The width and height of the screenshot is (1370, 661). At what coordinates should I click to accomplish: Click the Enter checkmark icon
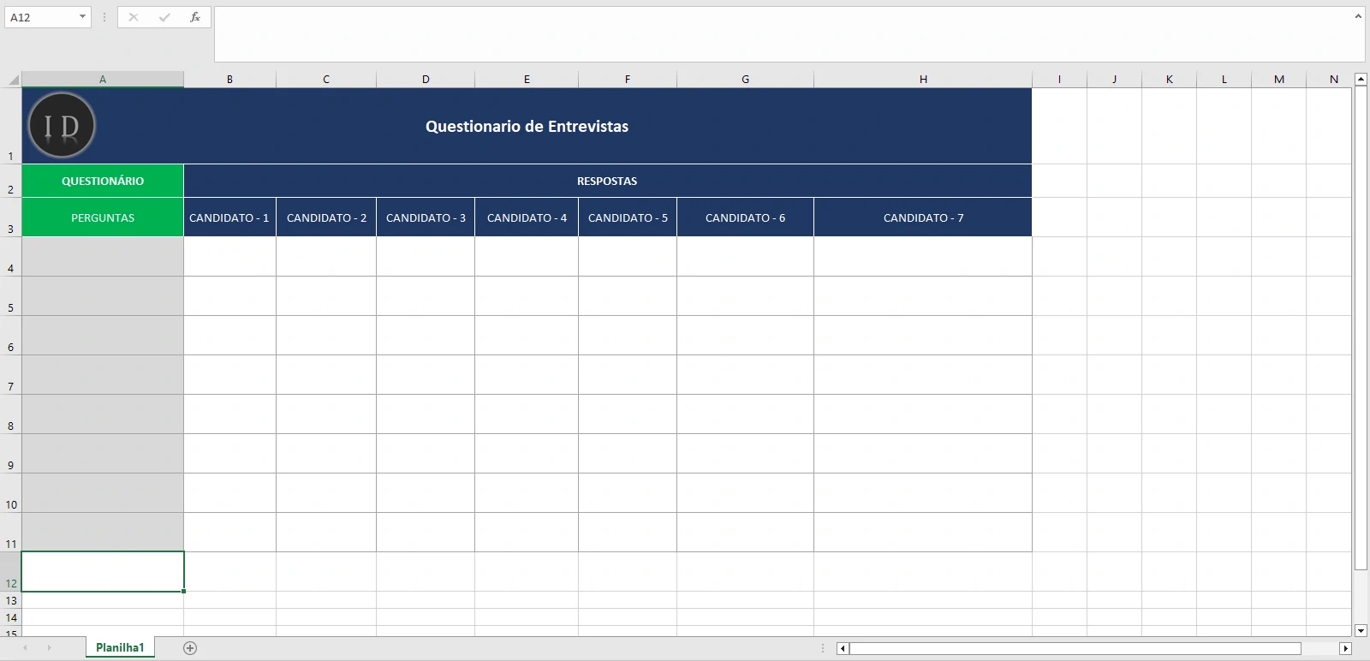coord(164,17)
